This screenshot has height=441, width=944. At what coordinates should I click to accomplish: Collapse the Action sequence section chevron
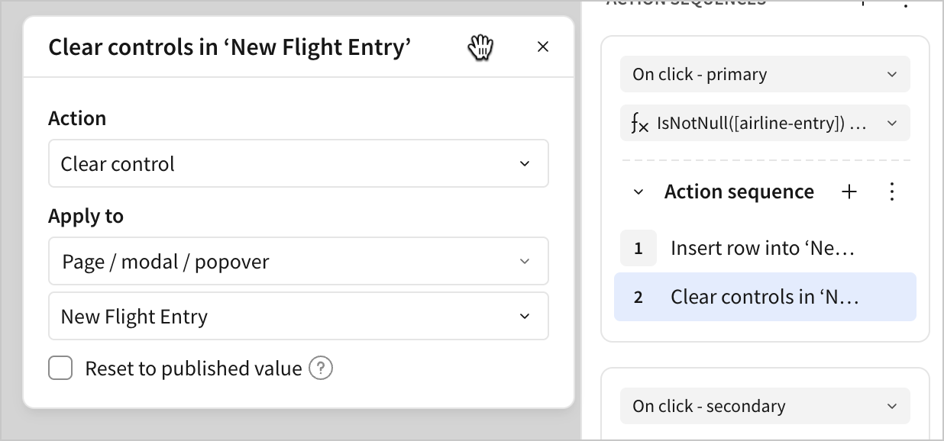pos(639,192)
